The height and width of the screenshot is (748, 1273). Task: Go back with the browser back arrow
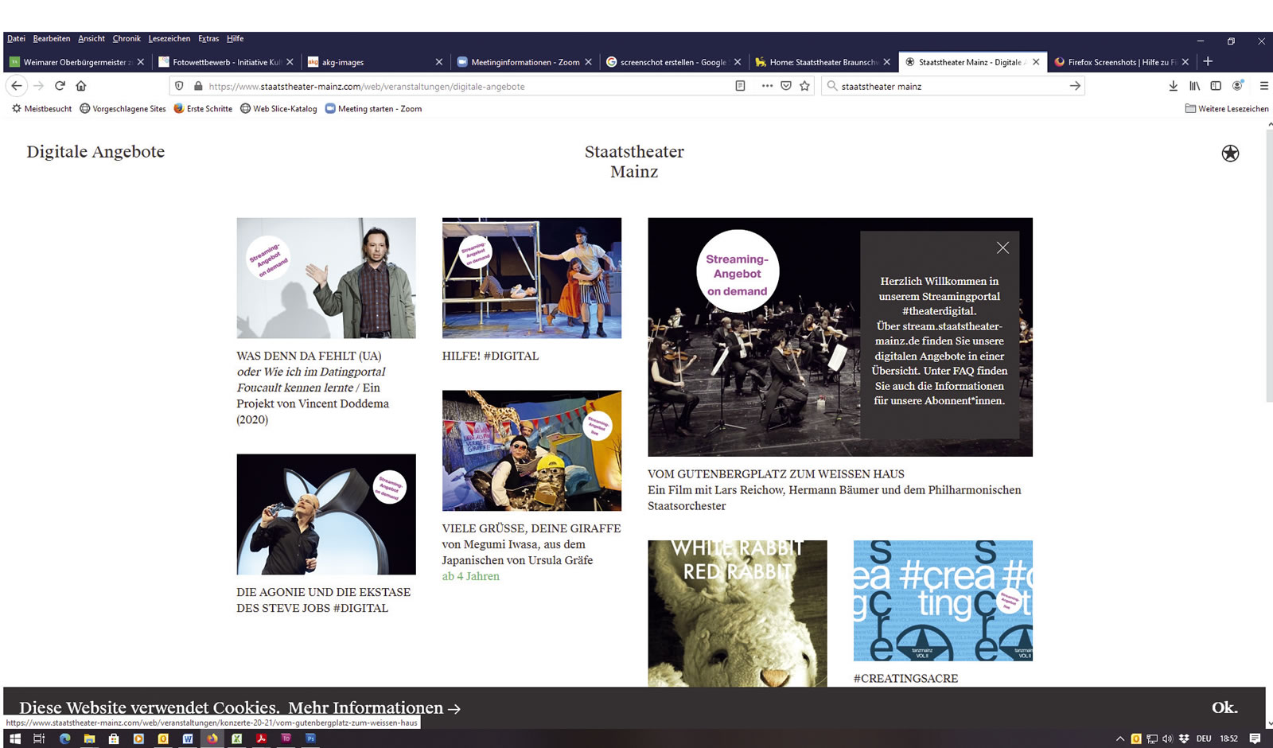(17, 86)
